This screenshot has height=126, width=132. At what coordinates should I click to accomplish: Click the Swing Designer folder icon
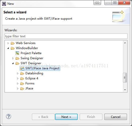click(x=17, y=58)
